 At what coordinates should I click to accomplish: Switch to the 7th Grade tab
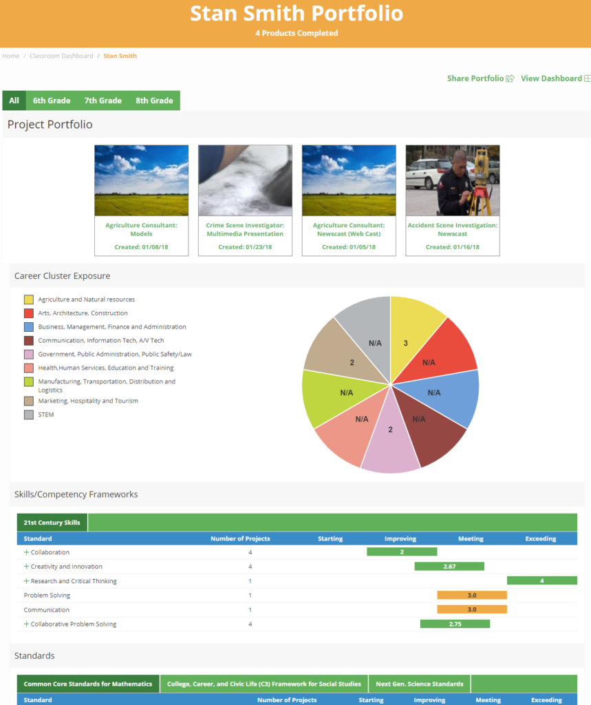coord(103,101)
